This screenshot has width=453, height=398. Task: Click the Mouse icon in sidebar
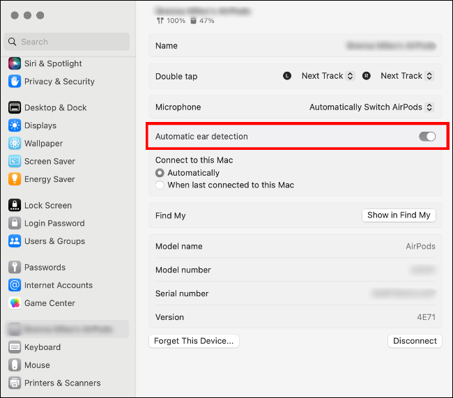15,365
